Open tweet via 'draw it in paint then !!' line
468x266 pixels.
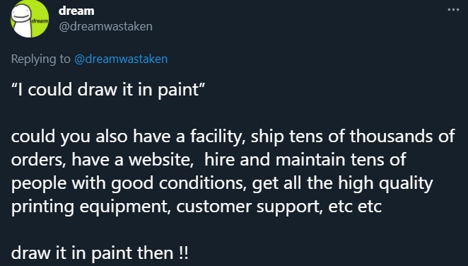click(100, 253)
